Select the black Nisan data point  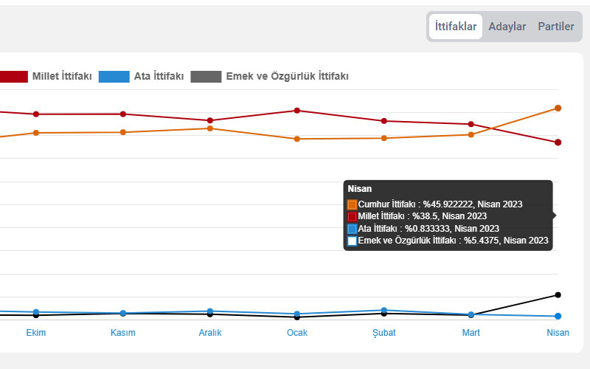(x=558, y=295)
